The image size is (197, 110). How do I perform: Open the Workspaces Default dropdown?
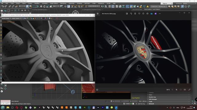click(190, 3)
